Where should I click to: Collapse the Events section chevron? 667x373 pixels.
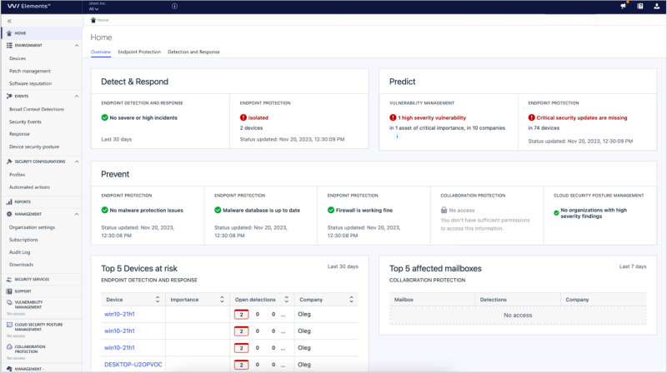(x=78, y=96)
